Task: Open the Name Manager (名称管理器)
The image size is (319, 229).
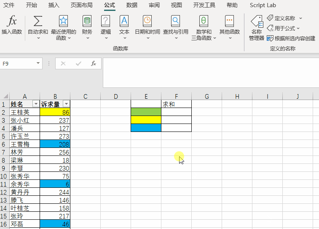Action: (257, 28)
